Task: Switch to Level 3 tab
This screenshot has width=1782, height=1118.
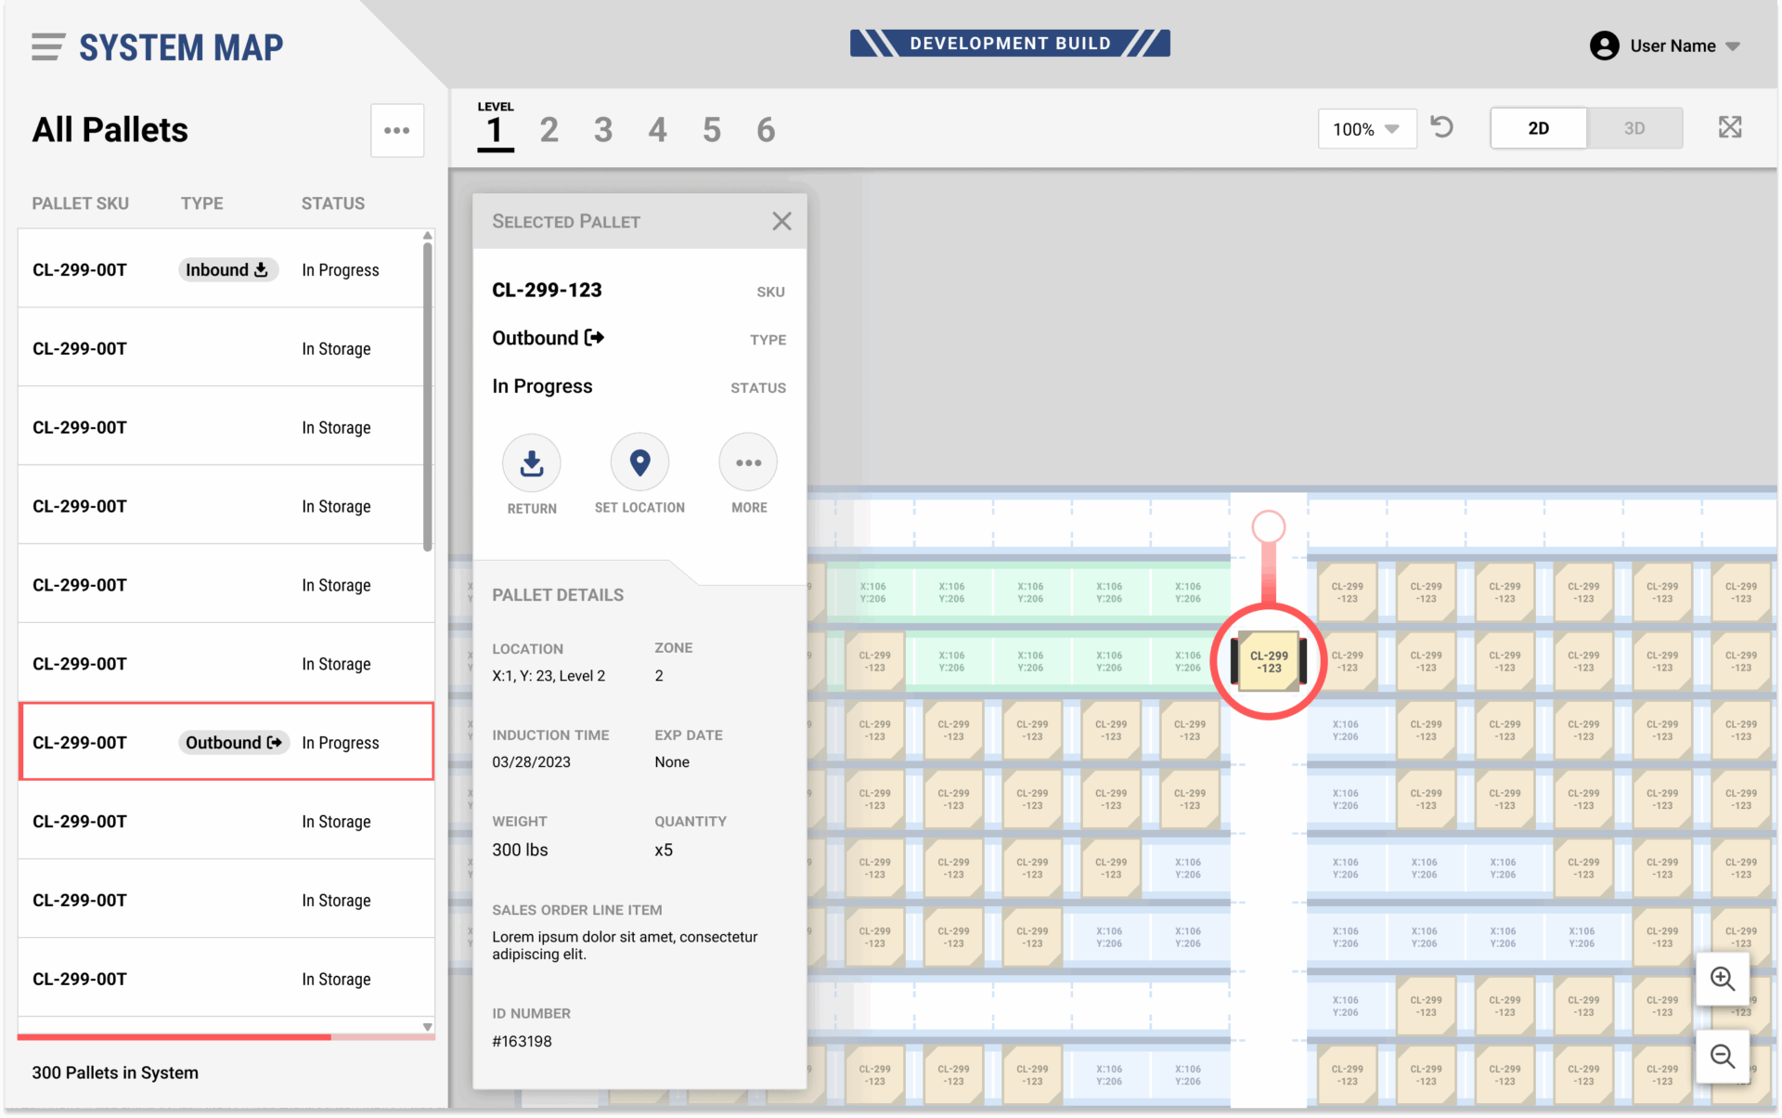Action: tap(603, 130)
